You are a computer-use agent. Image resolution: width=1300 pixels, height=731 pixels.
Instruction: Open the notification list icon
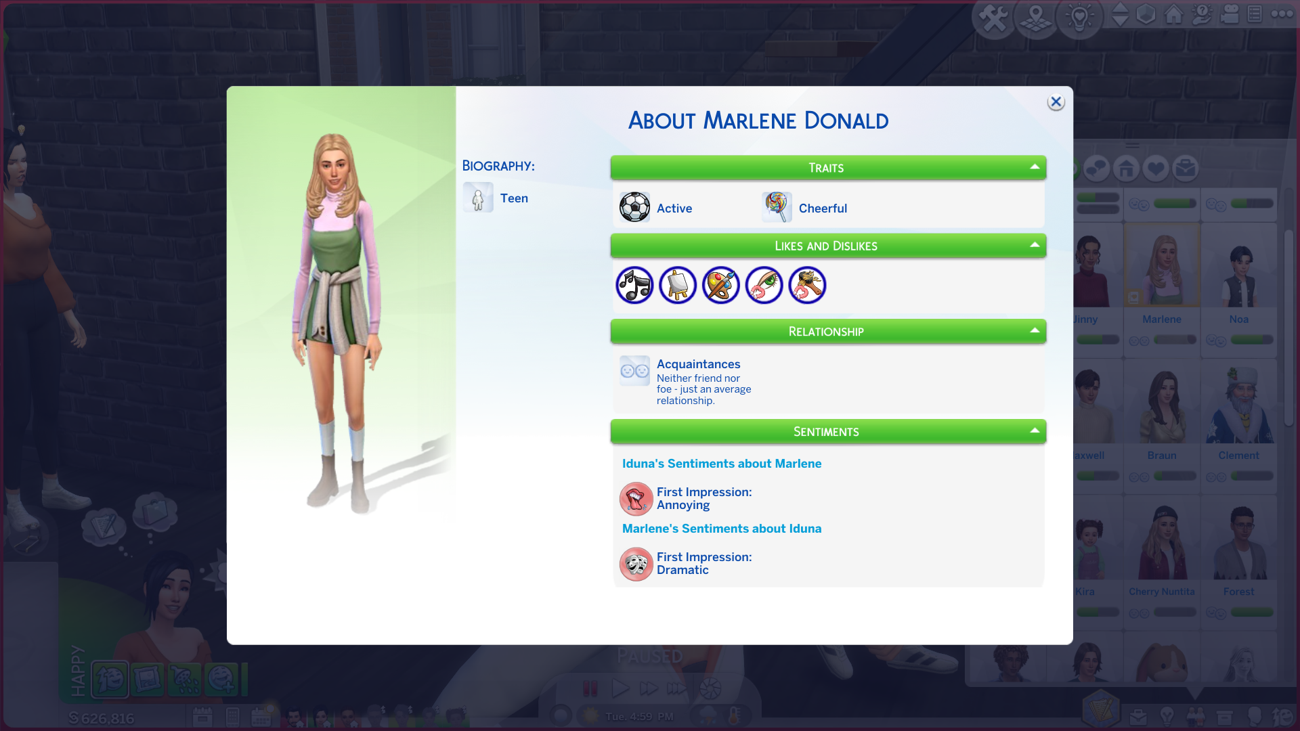(x=1255, y=14)
